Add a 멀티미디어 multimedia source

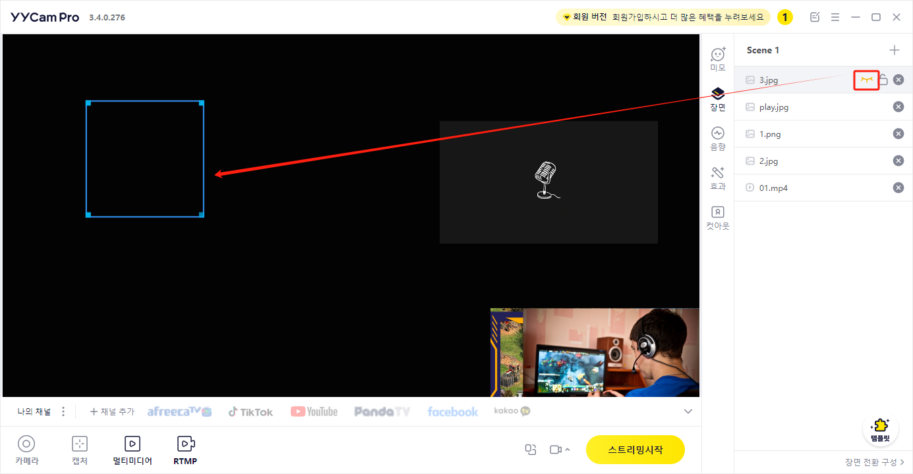(133, 450)
